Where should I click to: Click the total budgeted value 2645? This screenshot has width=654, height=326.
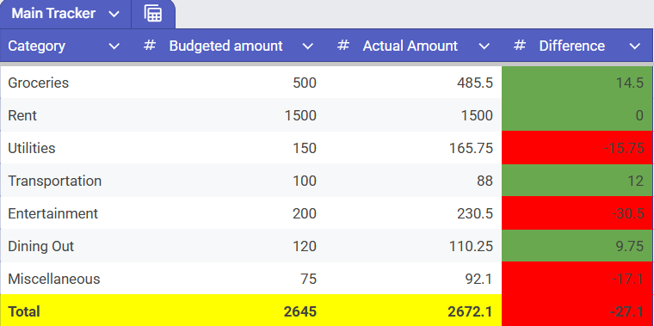(299, 311)
